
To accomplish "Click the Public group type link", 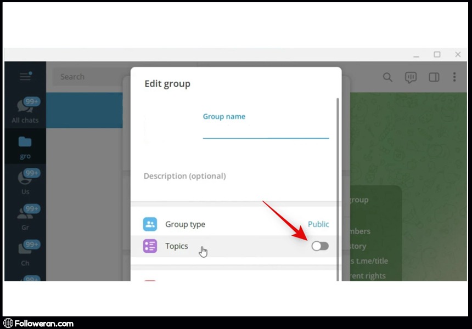I will [x=318, y=224].
